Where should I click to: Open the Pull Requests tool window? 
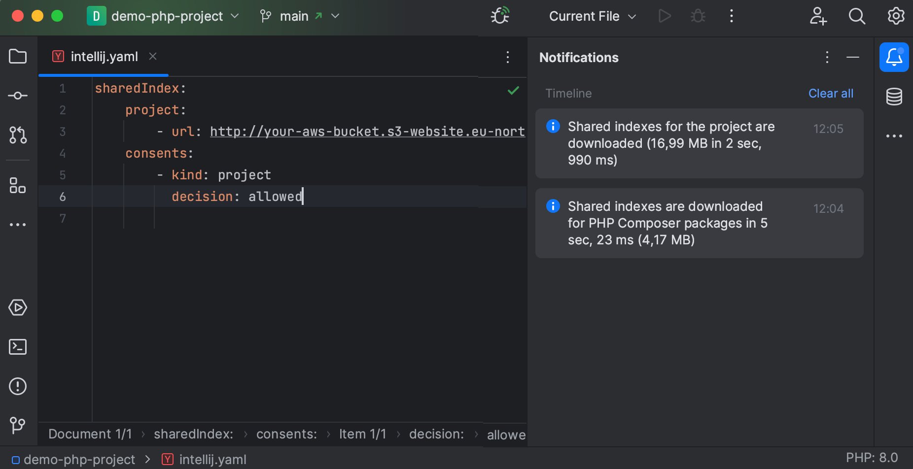point(18,135)
